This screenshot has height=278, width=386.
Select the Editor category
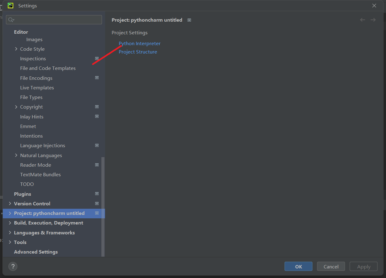point(21,32)
